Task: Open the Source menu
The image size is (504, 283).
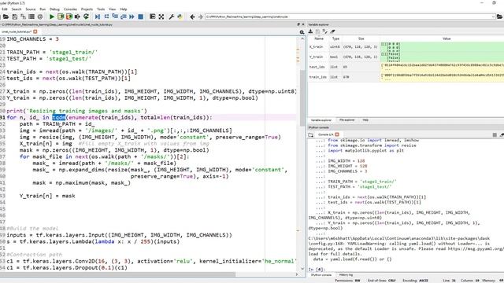Action: [x=31, y=9]
